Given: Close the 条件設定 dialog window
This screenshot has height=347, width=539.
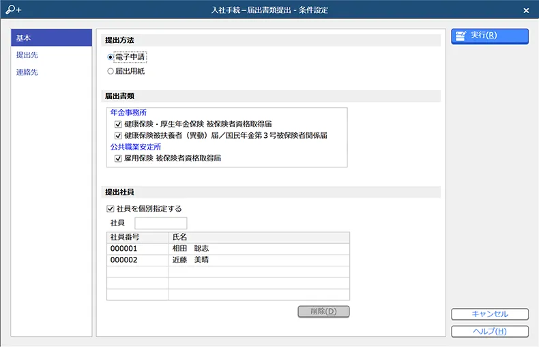Looking at the screenshot, I should 526,10.
